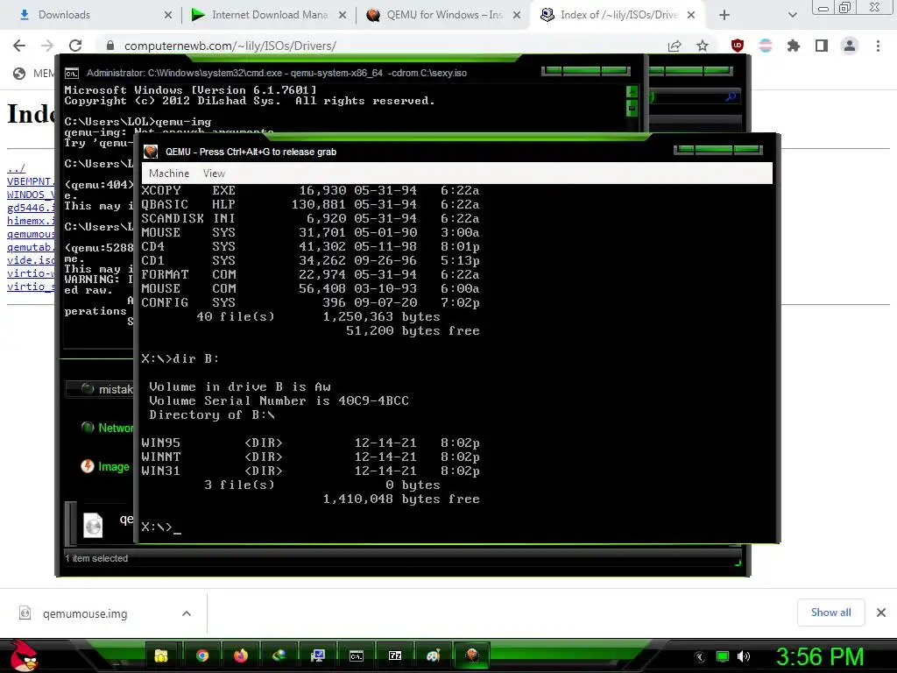The width and height of the screenshot is (897, 673).
Task: Download the gd5446 file link
Action: [31, 208]
